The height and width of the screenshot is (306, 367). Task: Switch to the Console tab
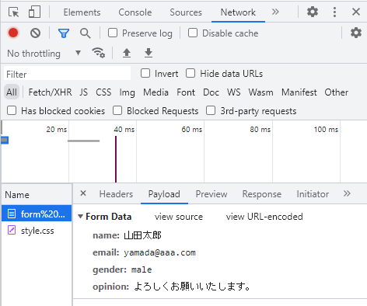point(135,12)
